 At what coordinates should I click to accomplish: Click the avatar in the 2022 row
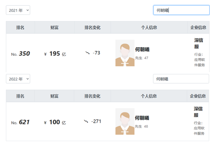[x=125, y=121]
